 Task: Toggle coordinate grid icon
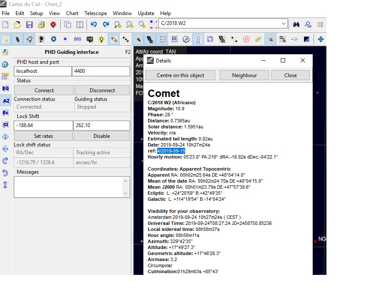(162, 39)
